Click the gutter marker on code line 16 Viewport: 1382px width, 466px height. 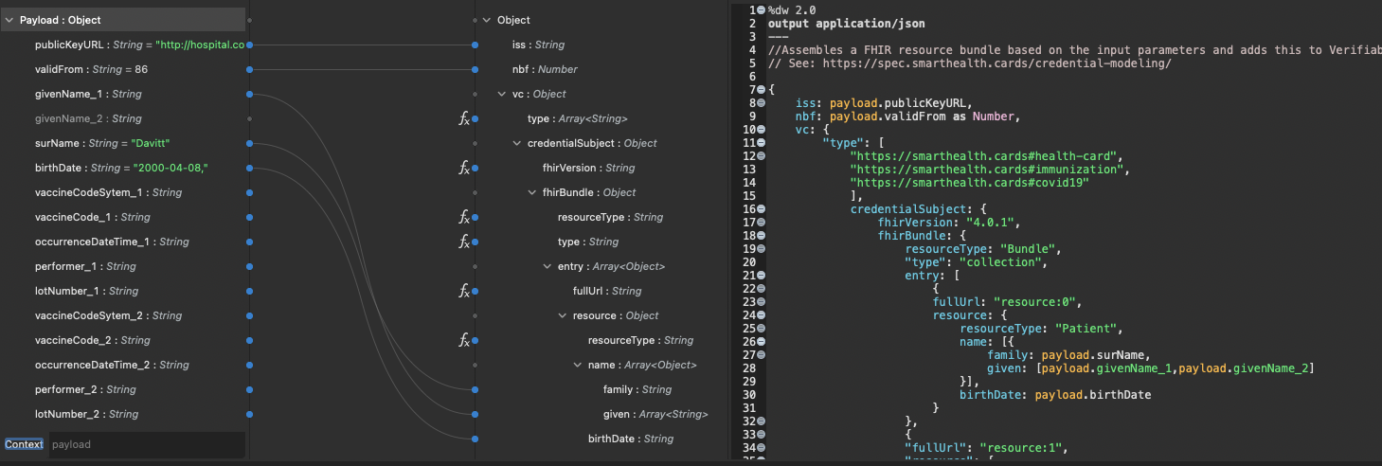[x=762, y=208]
